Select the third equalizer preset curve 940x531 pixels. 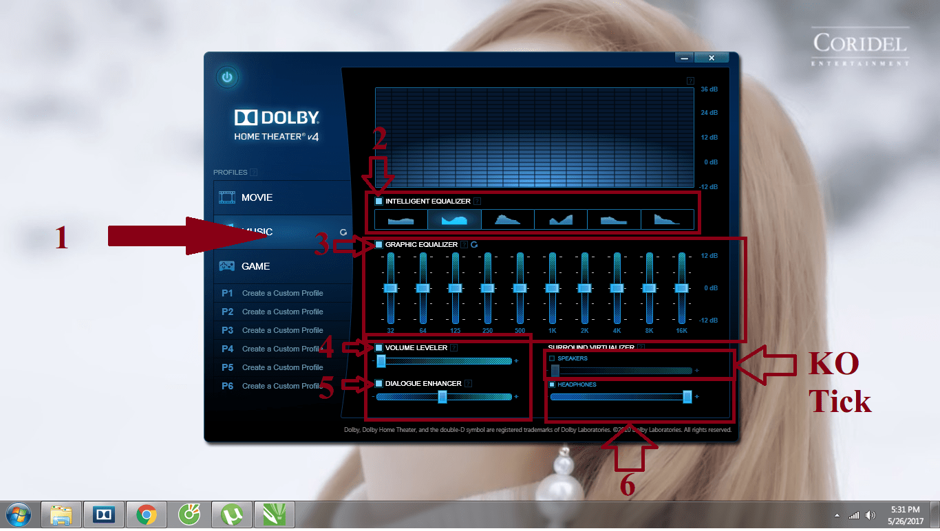pos(507,219)
